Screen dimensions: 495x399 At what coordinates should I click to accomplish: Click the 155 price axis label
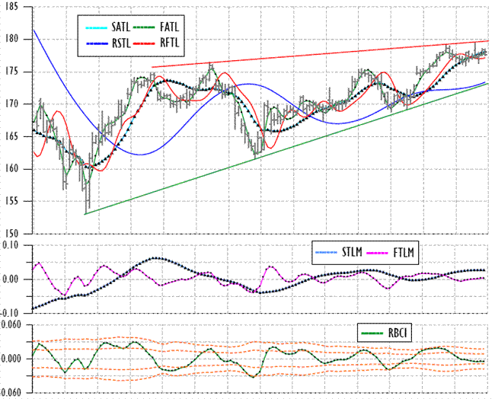[x=11, y=201]
